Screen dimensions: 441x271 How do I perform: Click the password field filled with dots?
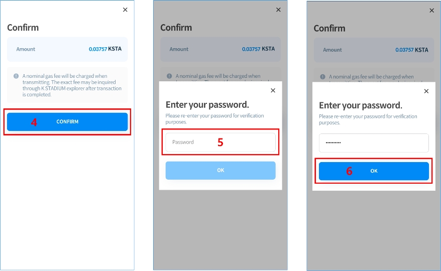click(x=374, y=143)
